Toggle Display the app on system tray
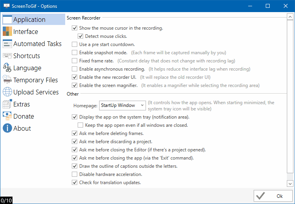Image resolution: width=295 pixels, height=204 pixels. click(75, 117)
